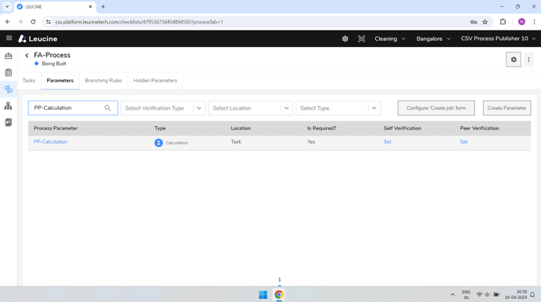This screenshot has width=541, height=302.
Task: Open browser extensions puzzle icon
Action: (x=502, y=22)
